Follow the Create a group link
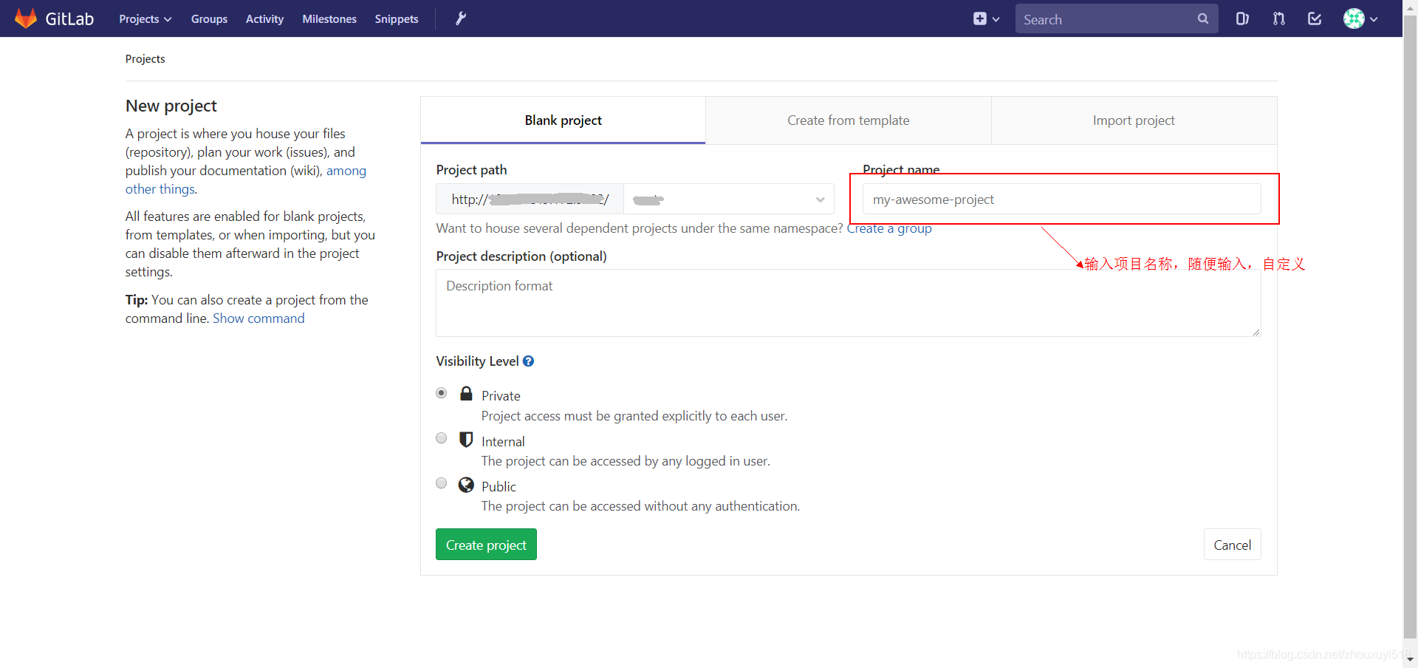 pyautogui.click(x=889, y=229)
